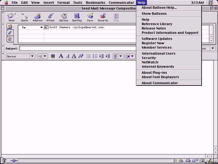Open the Apple menu
Image resolution: width=218 pixels, height=164 pixels.
(6, 2)
